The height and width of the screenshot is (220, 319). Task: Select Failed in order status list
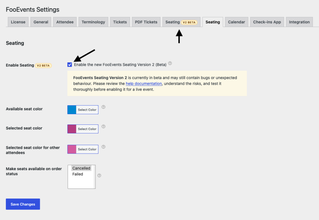pos(78,174)
